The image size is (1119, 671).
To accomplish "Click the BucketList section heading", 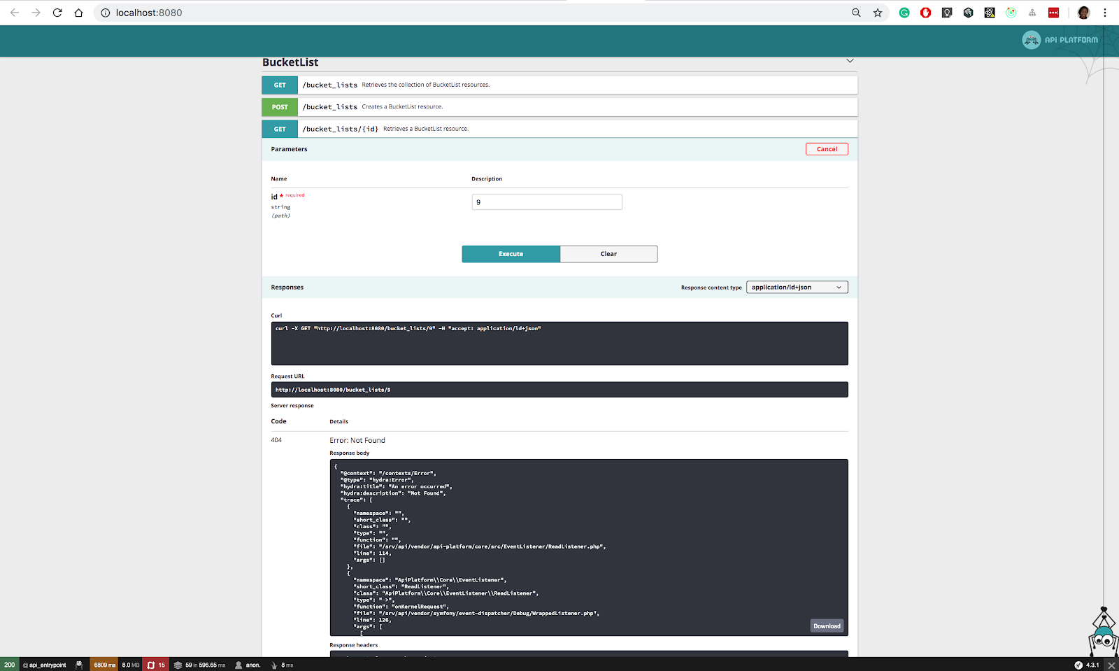I will [290, 62].
